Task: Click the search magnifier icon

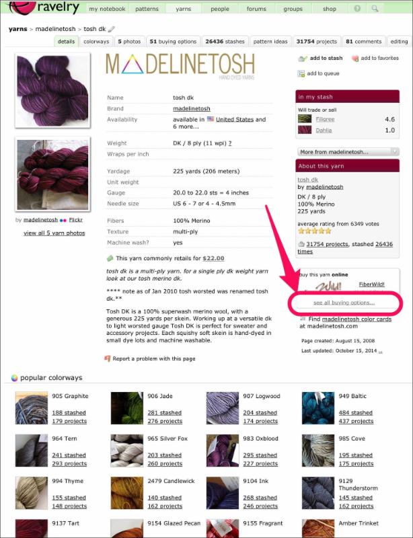Action: pos(375,9)
